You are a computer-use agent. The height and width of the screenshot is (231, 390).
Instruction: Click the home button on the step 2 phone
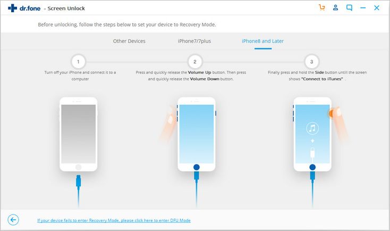coord(195,165)
